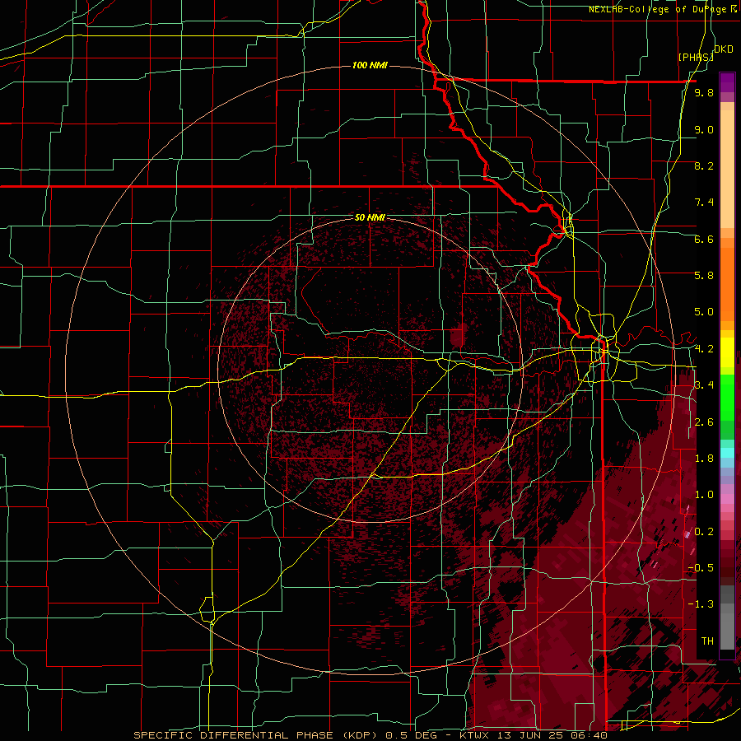Click the 7.4 value on color scale

pyautogui.click(x=704, y=203)
